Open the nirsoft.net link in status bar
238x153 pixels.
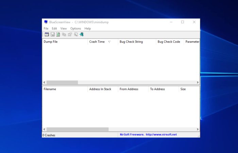[x=161, y=135]
